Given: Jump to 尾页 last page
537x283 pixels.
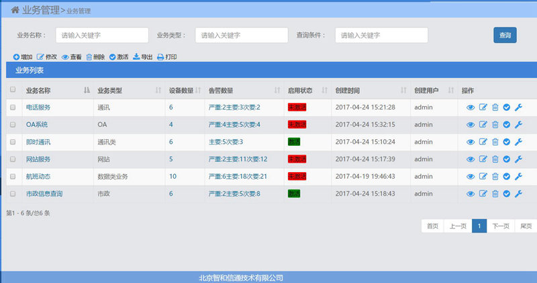Looking at the screenshot, I should [x=526, y=226].
